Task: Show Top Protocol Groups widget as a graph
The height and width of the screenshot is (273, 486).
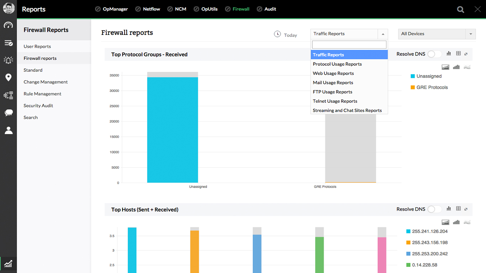Action: tap(449, 54)
